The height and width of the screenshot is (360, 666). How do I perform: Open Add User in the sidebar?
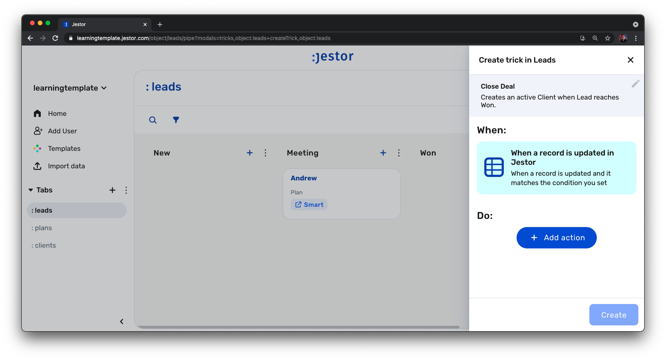55,131
